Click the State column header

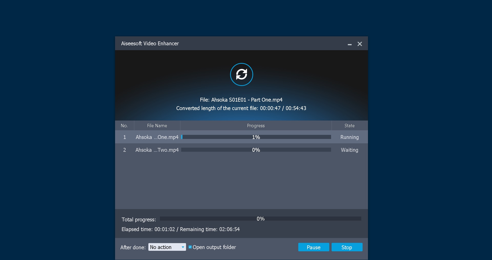(x=350, y=126)
